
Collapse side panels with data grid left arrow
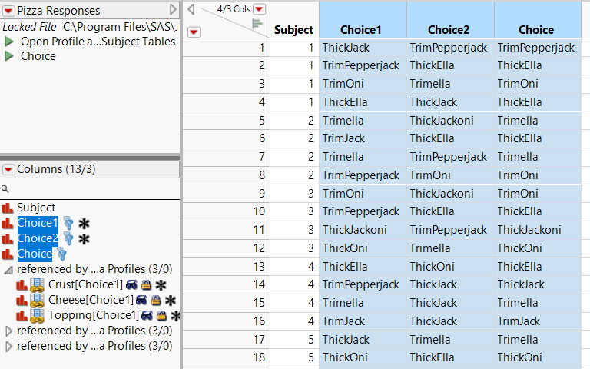coord(191,9)
